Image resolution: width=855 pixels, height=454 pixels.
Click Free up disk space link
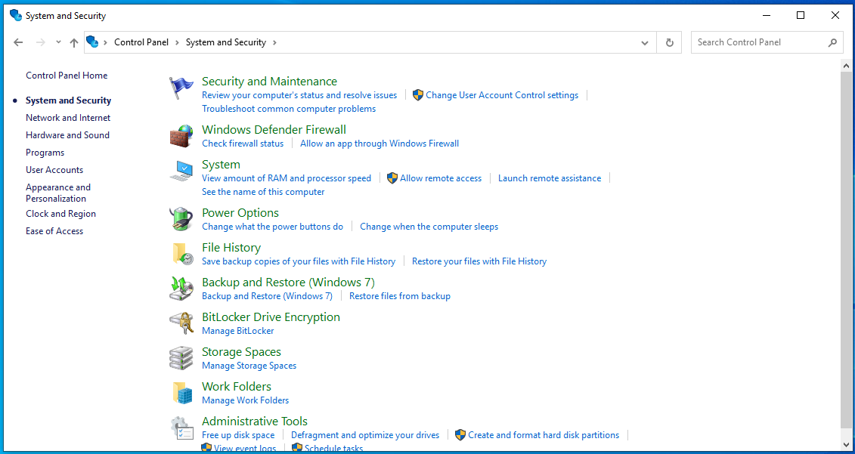click(x=238, y=435)
